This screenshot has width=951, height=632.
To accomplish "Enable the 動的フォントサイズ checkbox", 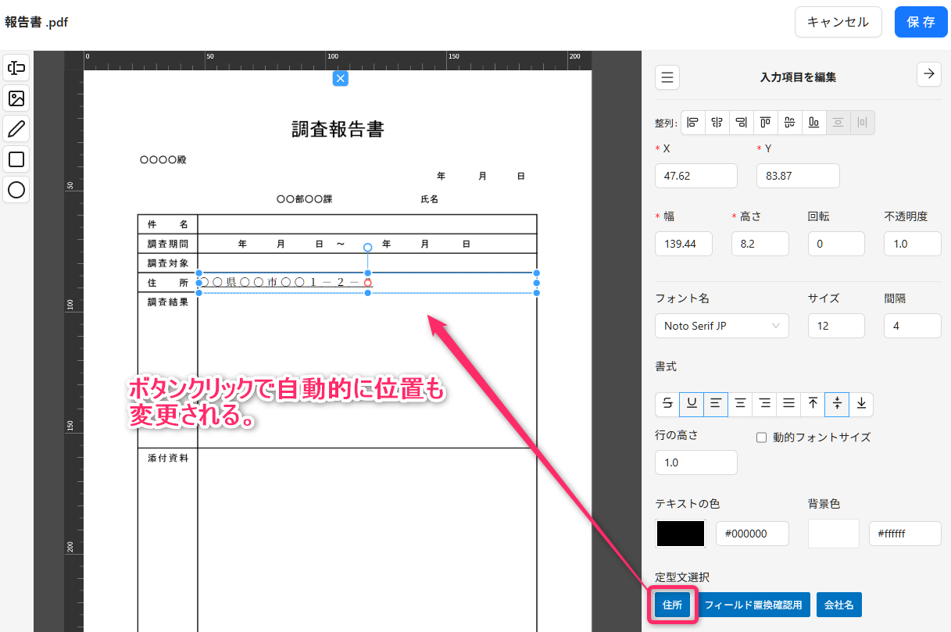I will 762,437.
